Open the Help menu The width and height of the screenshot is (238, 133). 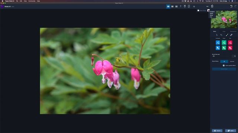(38, 1)
